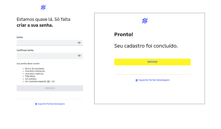Click the "Pronto!" heading

(x=124, y=35)
